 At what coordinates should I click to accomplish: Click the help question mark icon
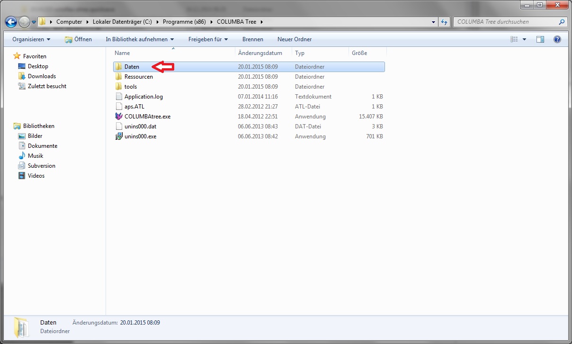(x=557, y=39)
